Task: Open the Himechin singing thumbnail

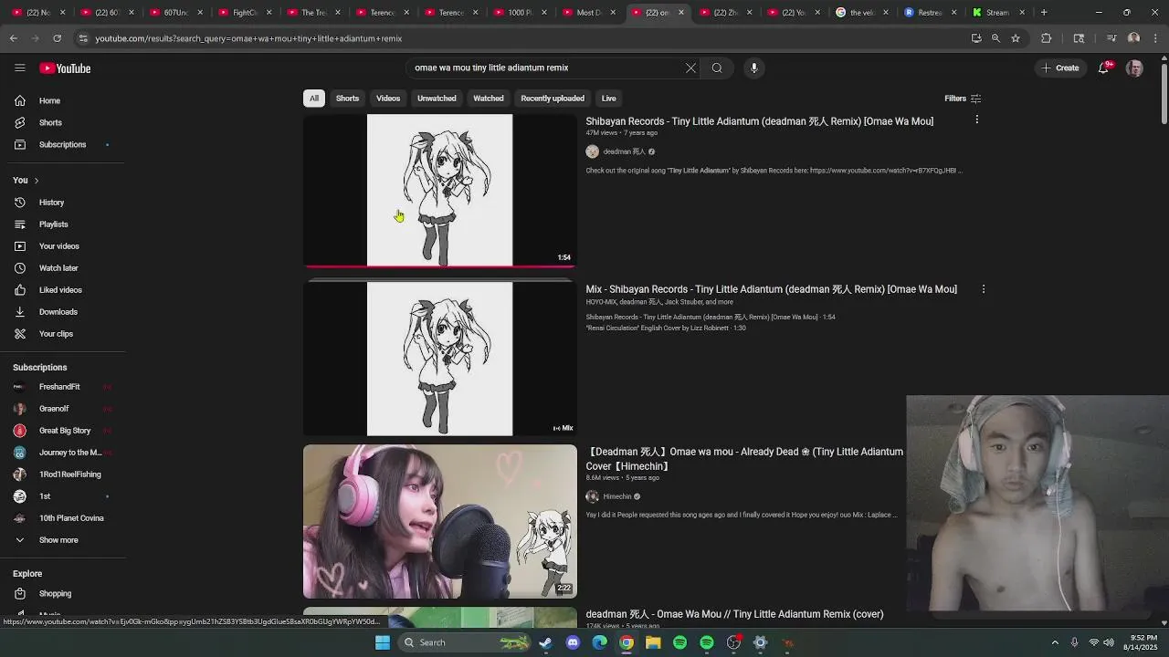Action: 440,521
